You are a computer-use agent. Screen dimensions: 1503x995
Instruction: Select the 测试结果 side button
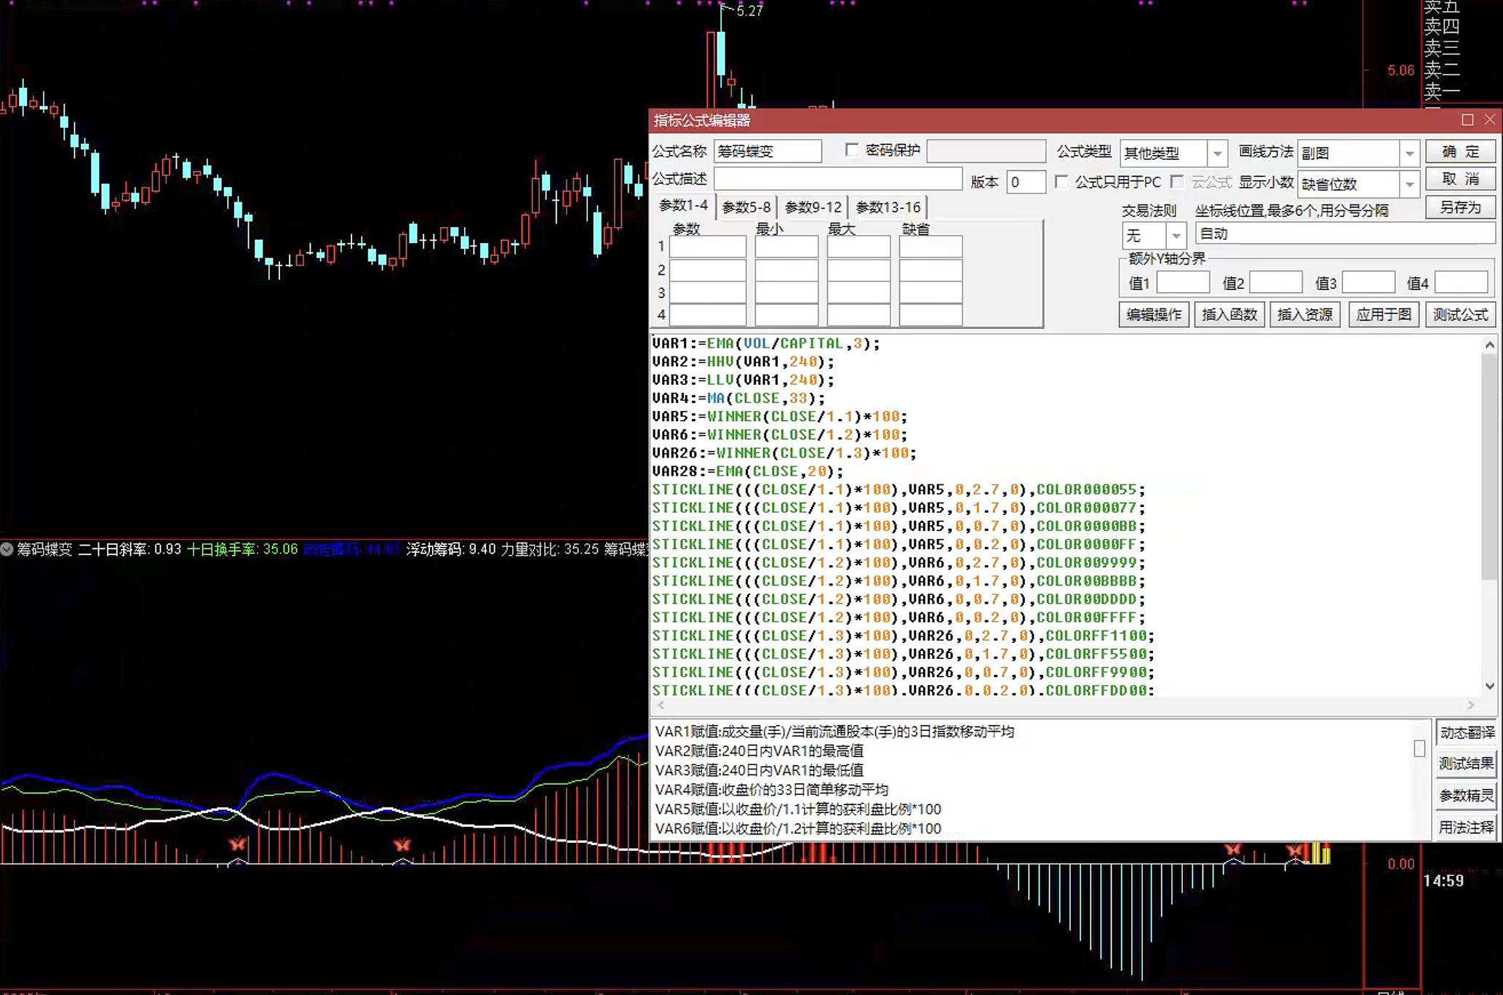(x=1466, y=764)
